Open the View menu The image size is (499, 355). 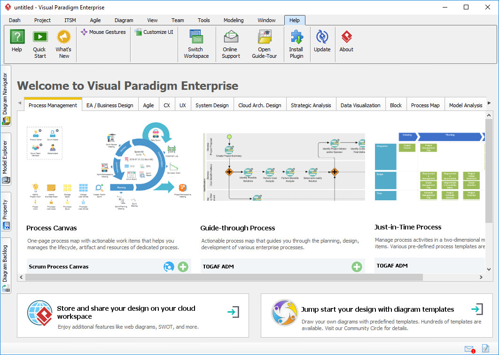[x=152, y=20]
